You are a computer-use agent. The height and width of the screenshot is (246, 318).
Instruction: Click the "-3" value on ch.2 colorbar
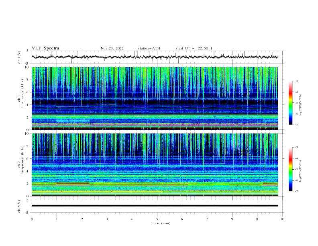[x=296, y=148]
